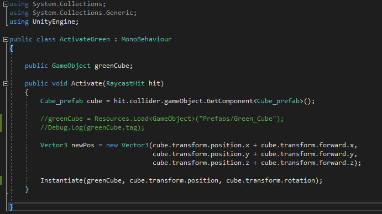Click the commented Resources.Load line

162,119
